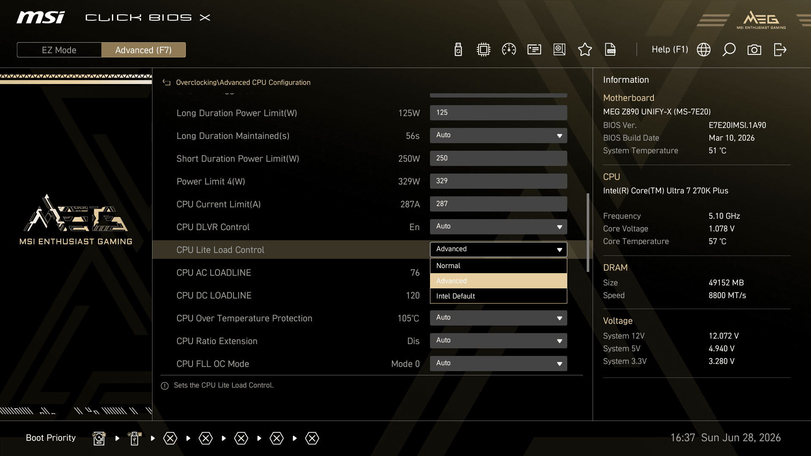
Task: Open Favorites with the star icon
Action: [x=585, y=50]
